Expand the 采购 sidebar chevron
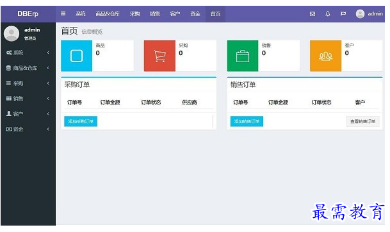This screenshot has height=232, width=390. pyautogui.click(x=48, y=83)
